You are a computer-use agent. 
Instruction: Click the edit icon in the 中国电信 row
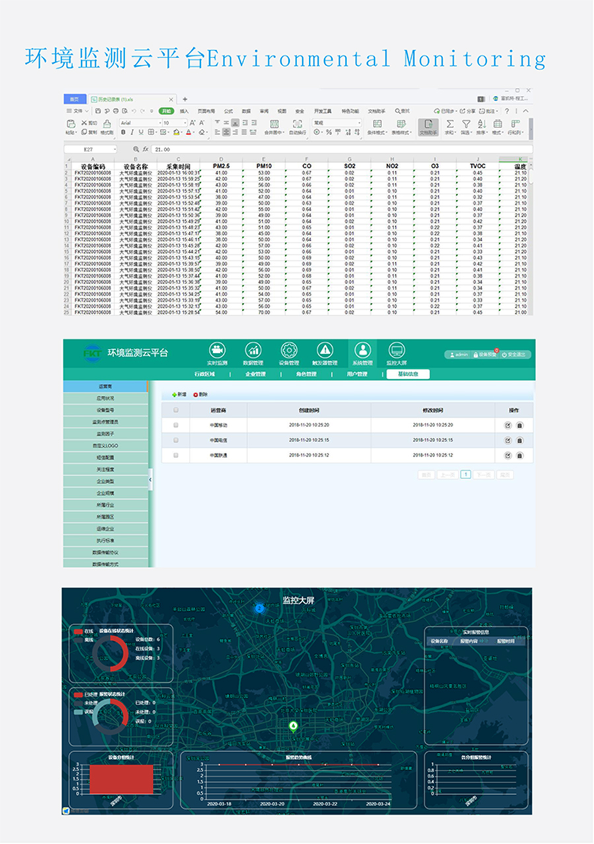pyautogui.click(x=508, y=440)
